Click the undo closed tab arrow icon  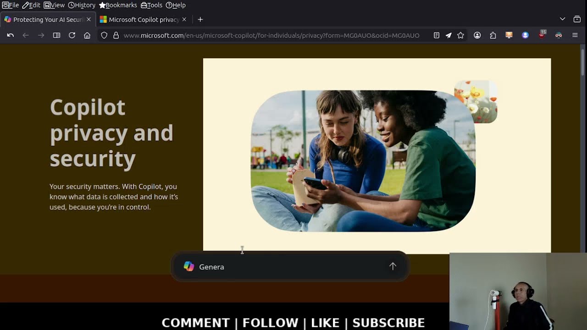pos(10,35)
